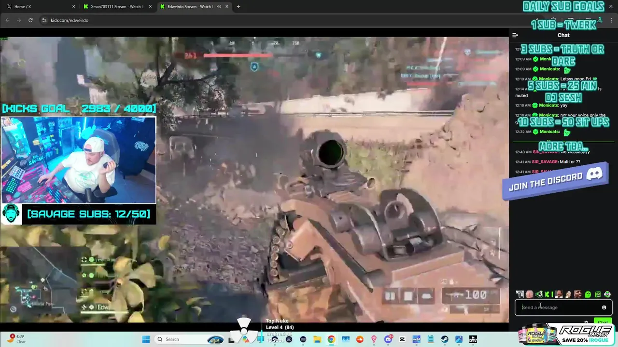Open a new browser tab
The width and height of the screenshot is (618, 347).
click(238, 7)
